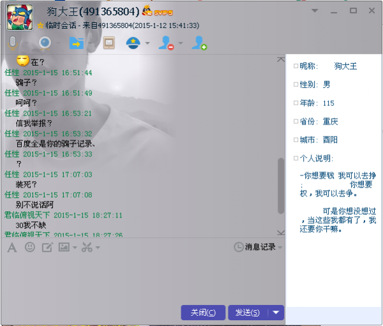Click the yellow emoji before 在?
The image size is (383, 326).
[x=23, y=61]
